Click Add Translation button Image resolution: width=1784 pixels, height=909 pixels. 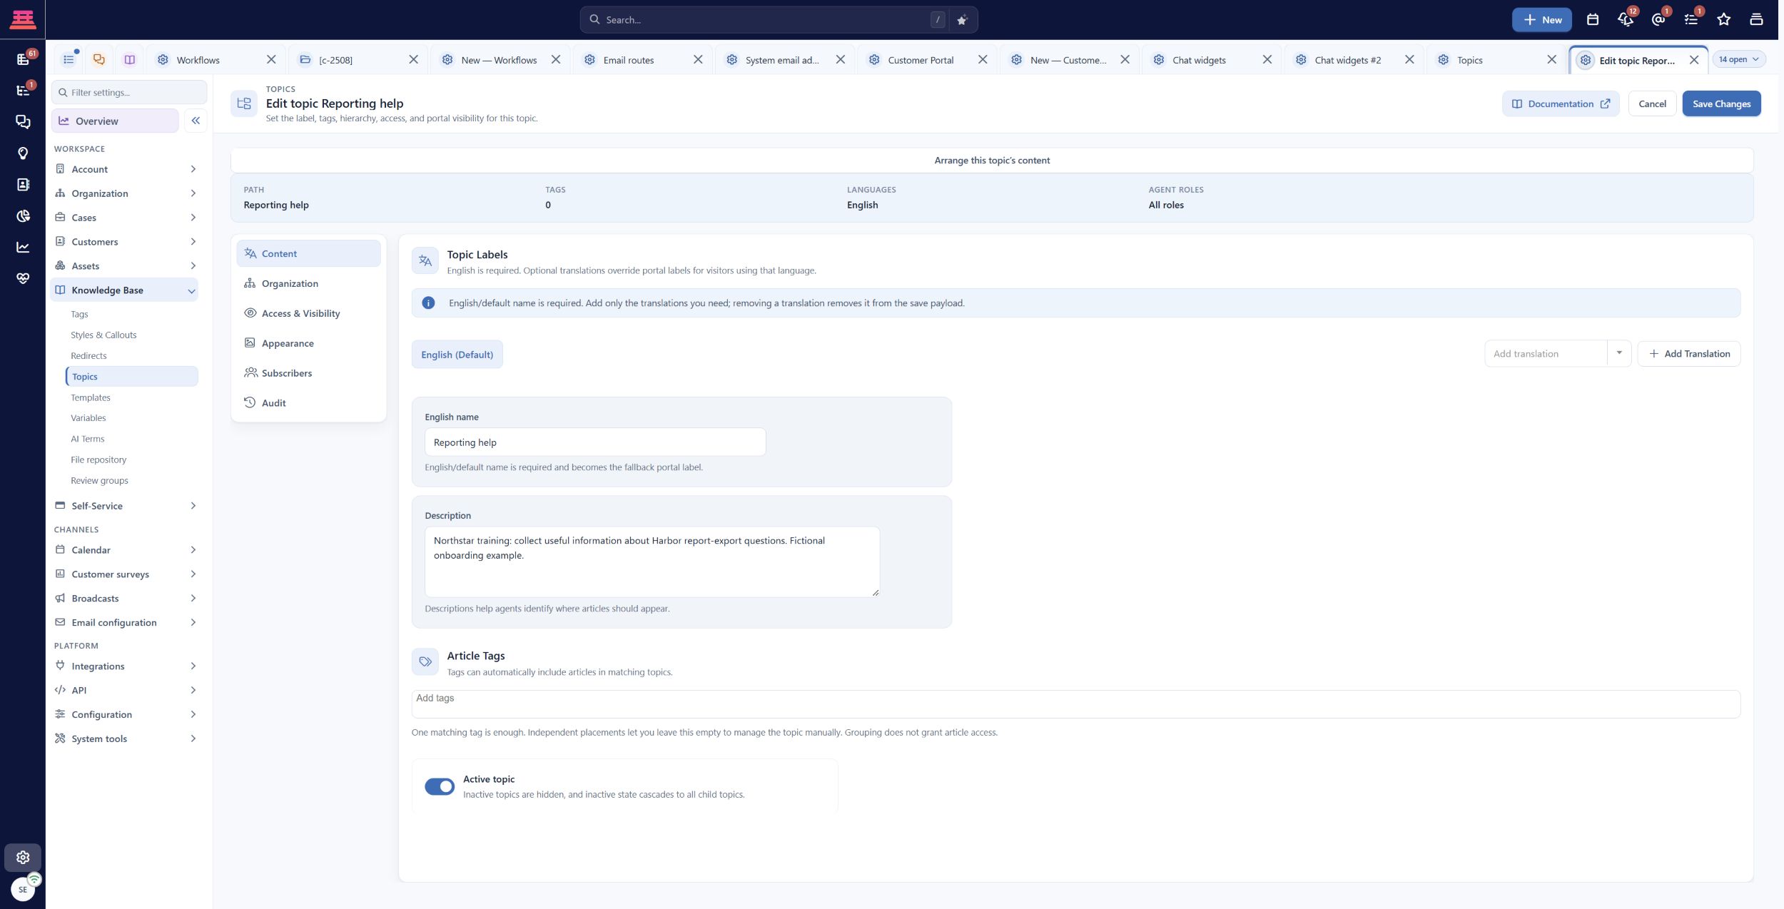pyautogui.click(x=1689, y=354)
